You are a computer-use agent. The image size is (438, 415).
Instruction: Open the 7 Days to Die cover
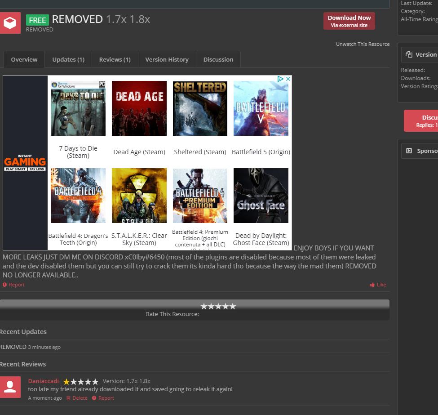78,108
